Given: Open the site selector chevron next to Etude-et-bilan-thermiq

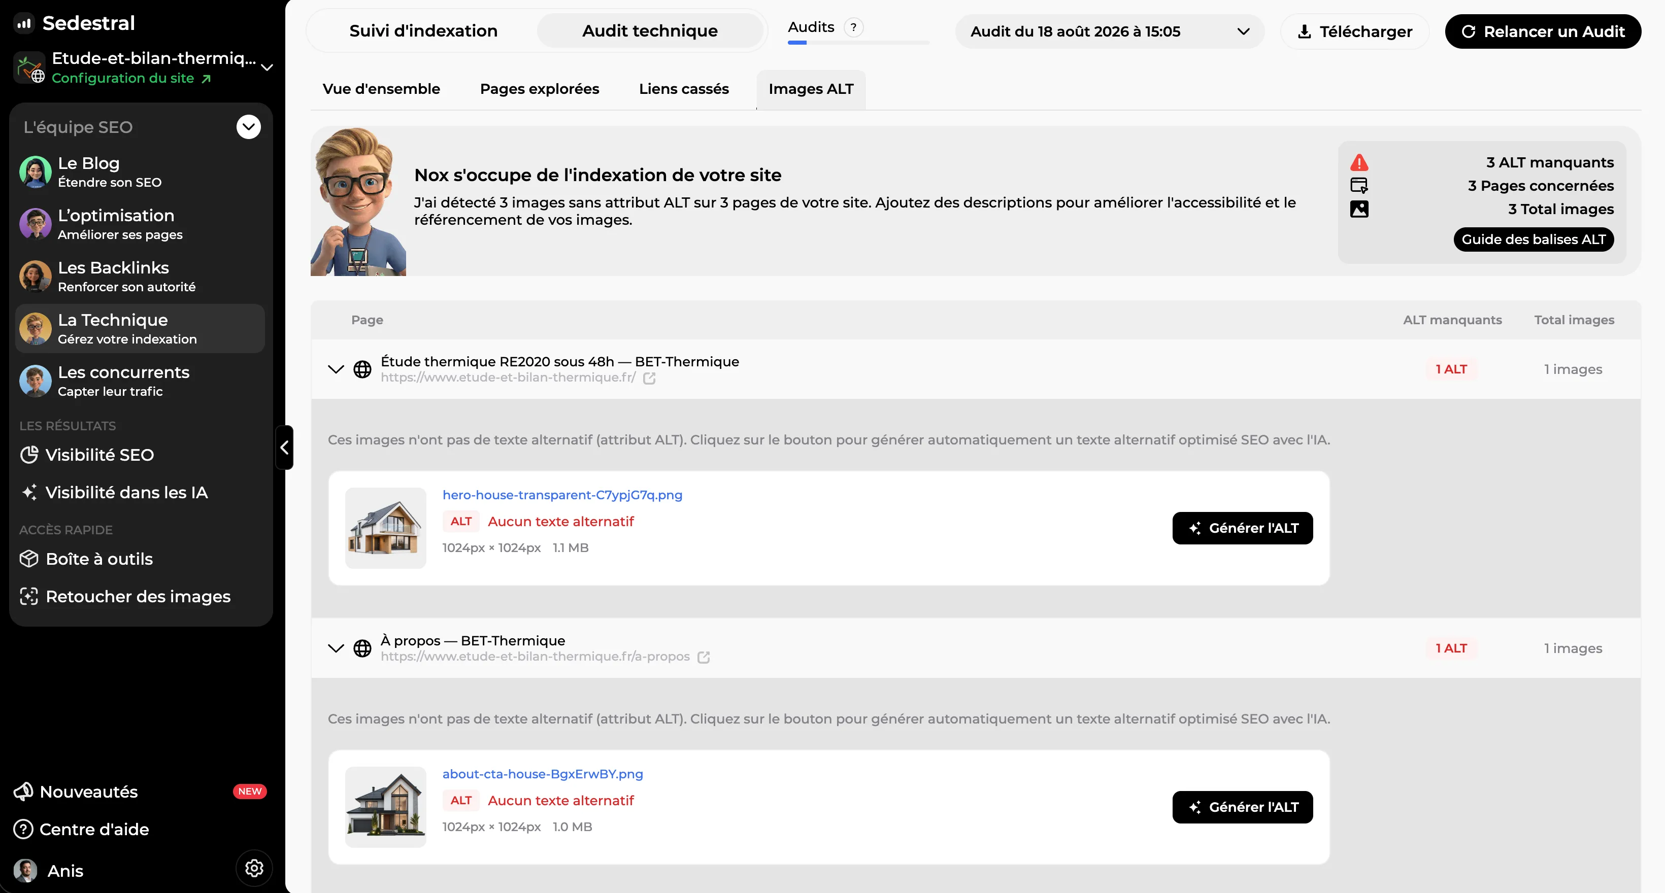Looking at the screenshot, I should [x=267, y=66].
